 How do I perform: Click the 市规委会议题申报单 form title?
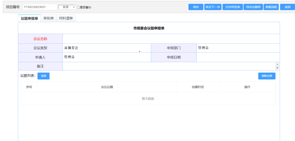149,28
